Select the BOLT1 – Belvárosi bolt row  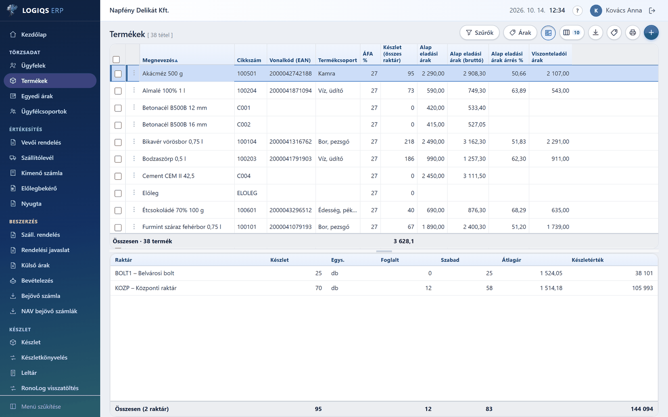point(384,273)
